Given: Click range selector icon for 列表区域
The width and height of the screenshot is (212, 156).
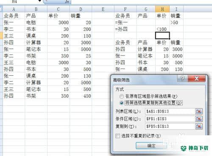Looking at the screenshot, I should 199,112.
